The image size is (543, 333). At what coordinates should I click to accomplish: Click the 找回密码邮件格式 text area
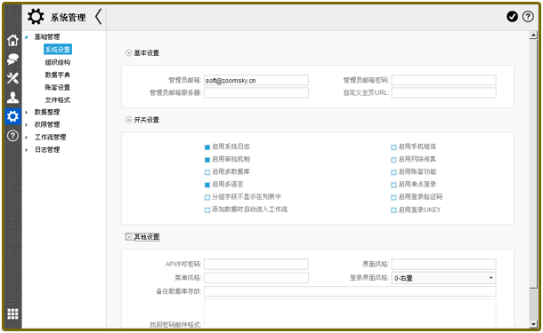click(x=350, y=313)
